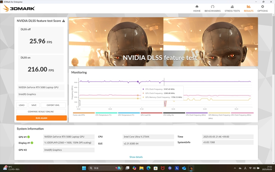Open Copilot from the taskbar
This screenshot has width=275, height=172.
point(134,168)
